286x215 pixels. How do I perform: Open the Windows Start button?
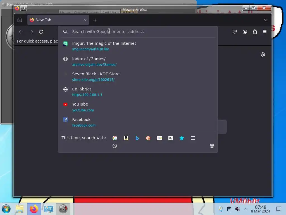(6, 209)
